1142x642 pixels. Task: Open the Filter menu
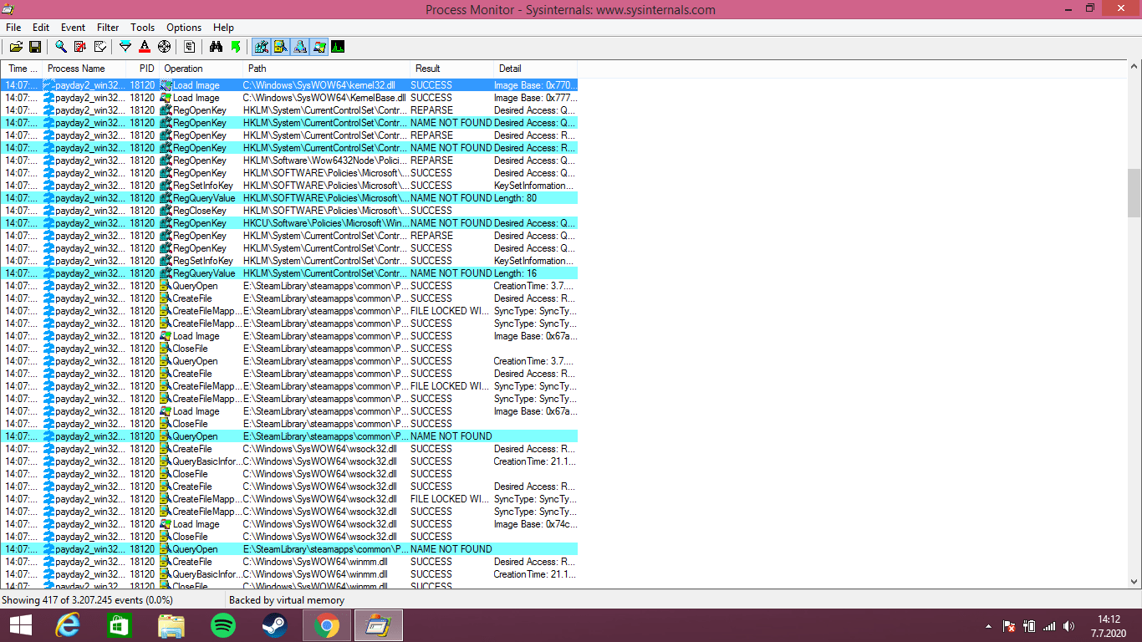point(108,28)
